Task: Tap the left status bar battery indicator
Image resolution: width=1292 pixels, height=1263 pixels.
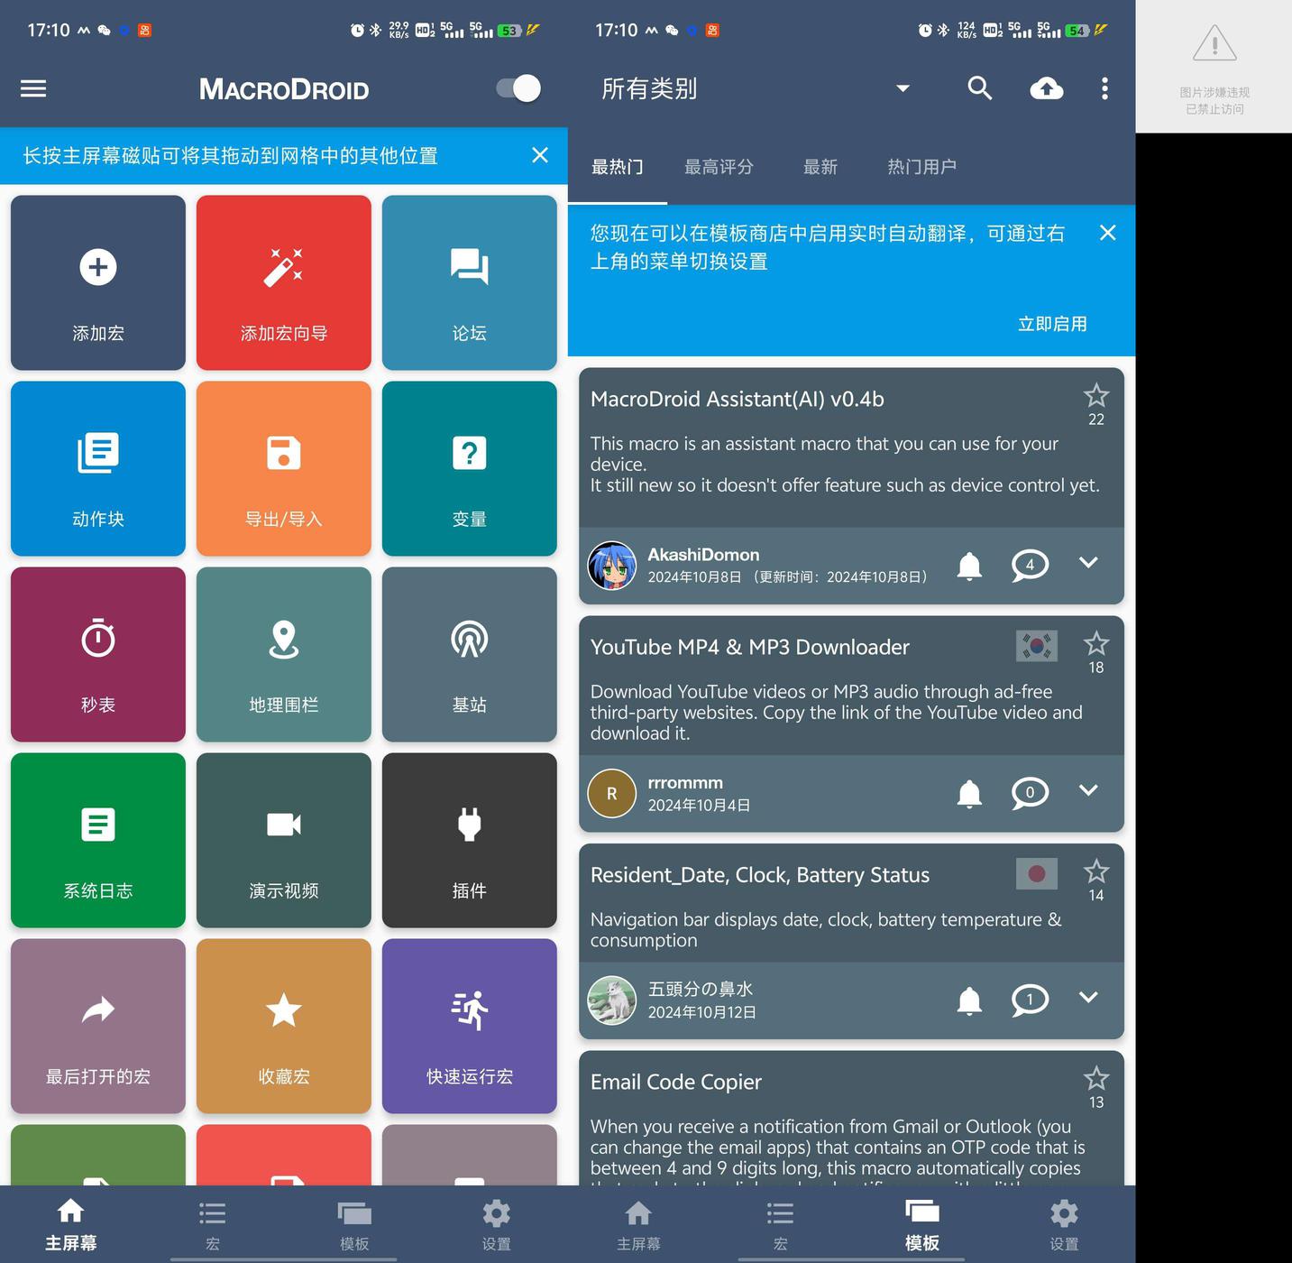Action: coord(510,30)
